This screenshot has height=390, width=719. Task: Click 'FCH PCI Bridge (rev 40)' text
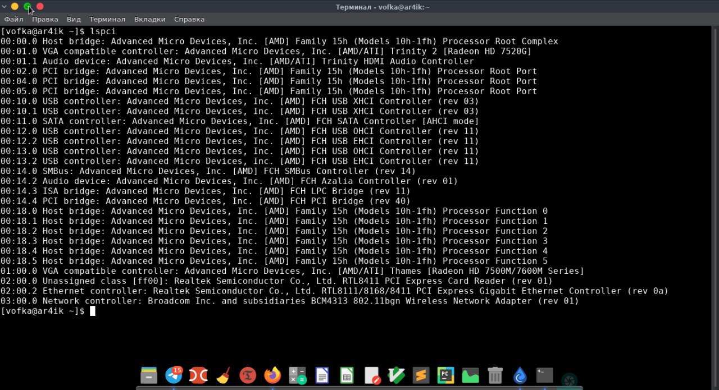pyautogui.click(x=351, y=201)
